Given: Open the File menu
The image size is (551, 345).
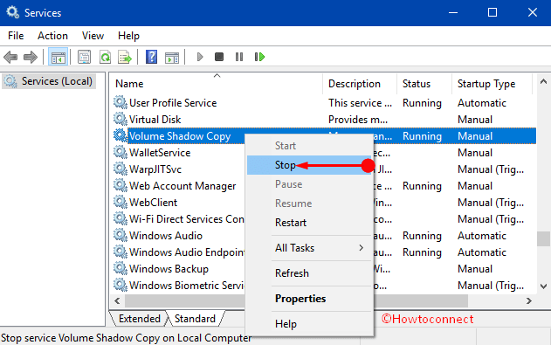Looking at the screenshot, I should [x=16, y=36].
